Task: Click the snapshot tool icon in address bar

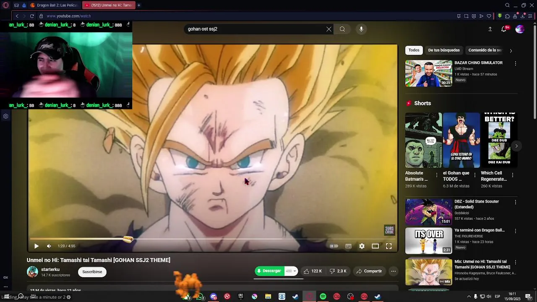Action: (466, 16)
